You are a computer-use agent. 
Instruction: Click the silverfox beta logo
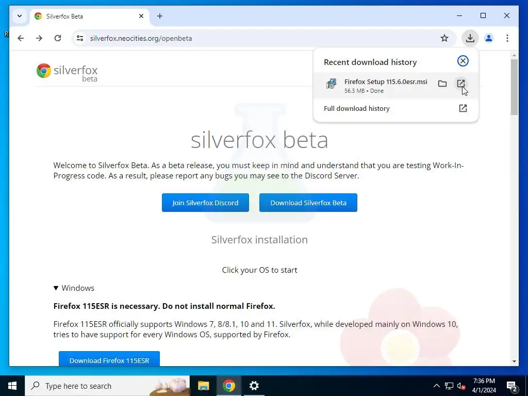(x=67, y=72)
